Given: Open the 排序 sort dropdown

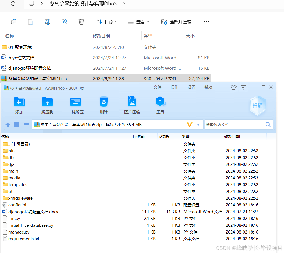Looking at the screenshot, I should coord(107,21).
